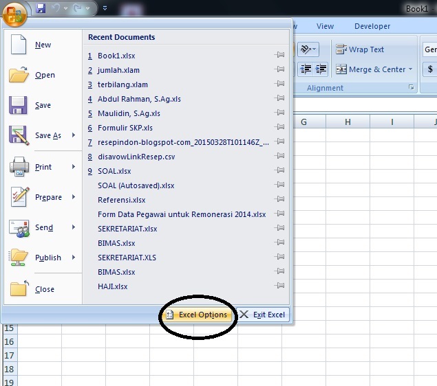This screenshot has width=437, height=386.
Task: Click the Accounting Number Format dollar icon
Action: pyautogui.click(x=430, y=69)
